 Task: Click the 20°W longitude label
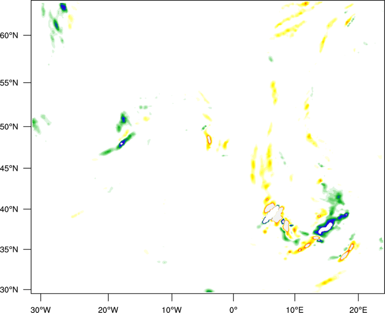click(108, 310)
